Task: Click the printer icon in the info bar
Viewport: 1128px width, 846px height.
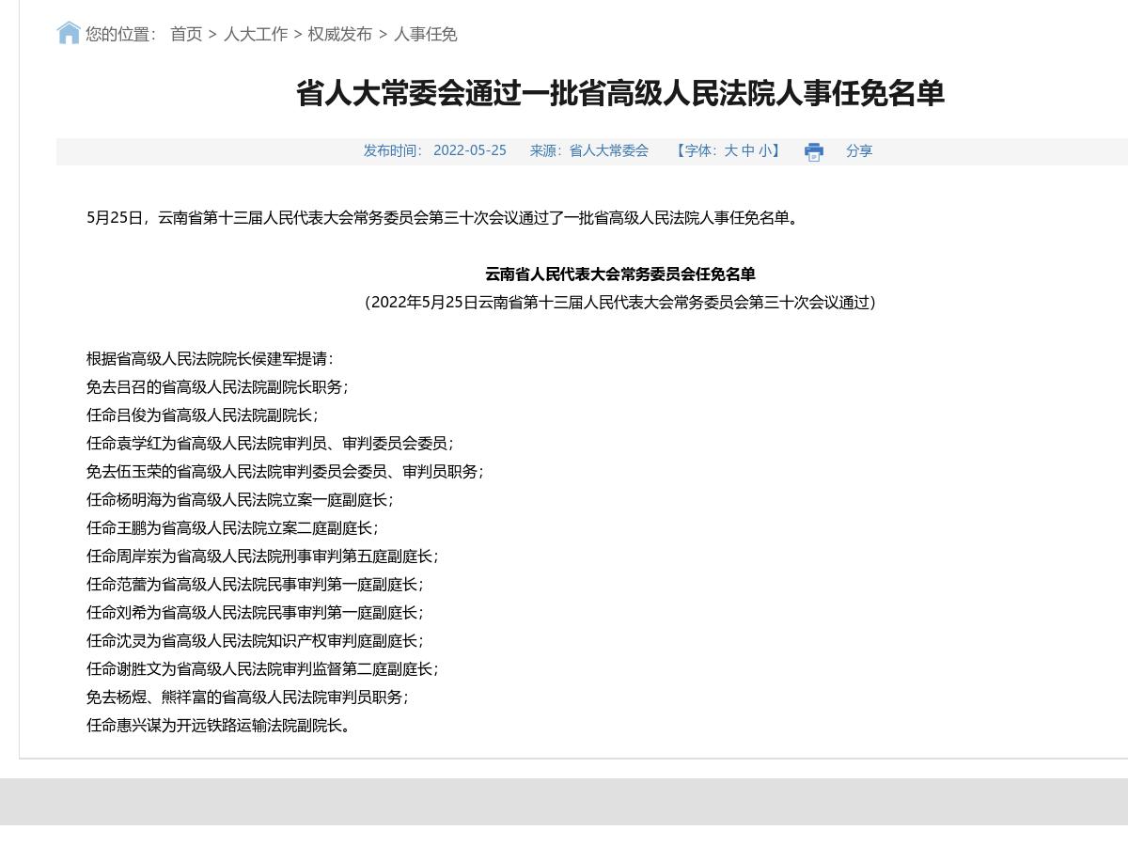Action: (814, 151)
